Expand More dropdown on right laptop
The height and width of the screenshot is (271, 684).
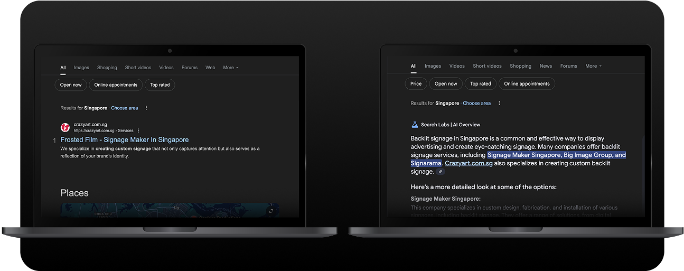pos(594,66)
